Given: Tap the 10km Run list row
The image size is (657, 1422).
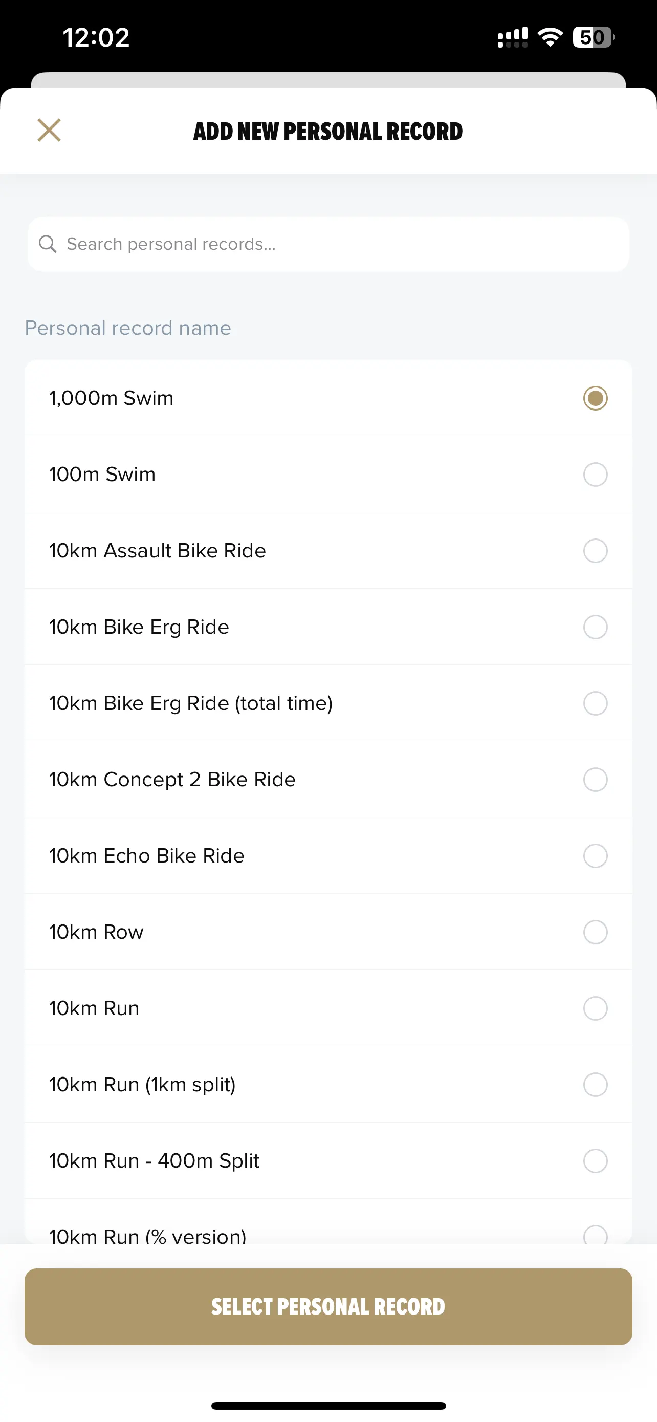Looking at the screenshot, I should (328, 1008).
